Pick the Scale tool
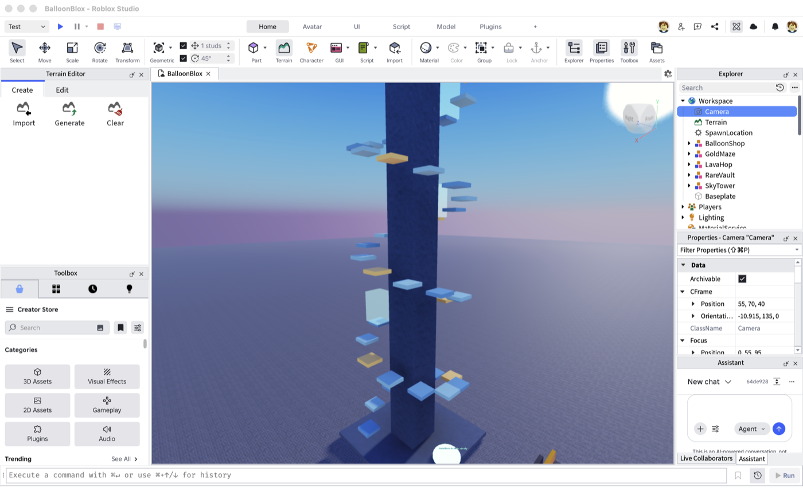 point(72,52)
